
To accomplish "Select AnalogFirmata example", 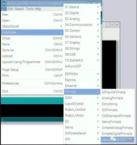I will tap(112, 98).
